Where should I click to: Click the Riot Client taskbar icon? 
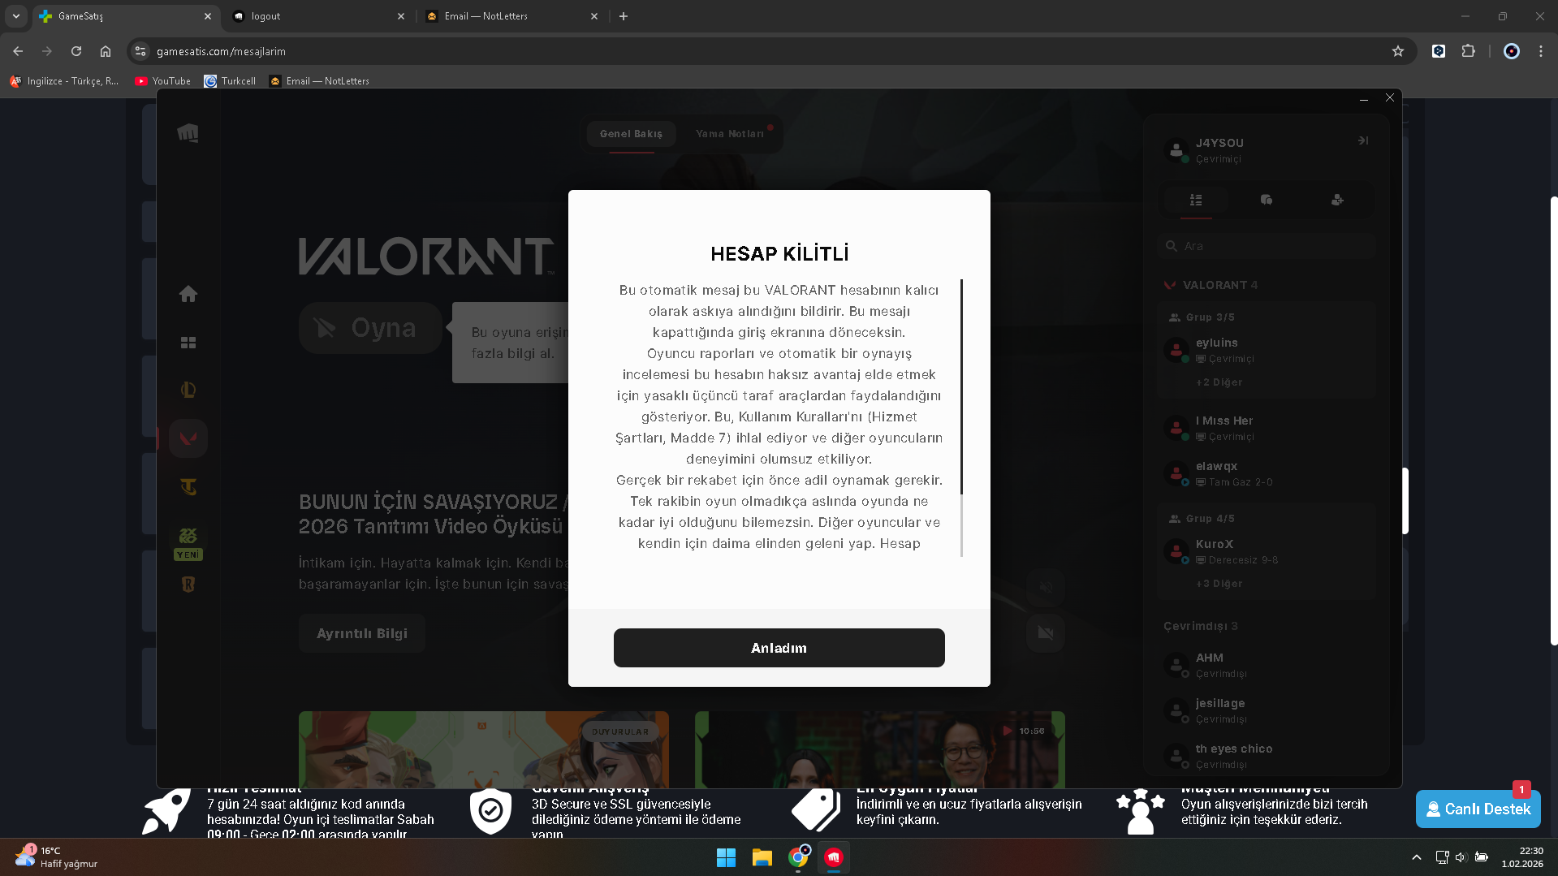pos(834,857)
